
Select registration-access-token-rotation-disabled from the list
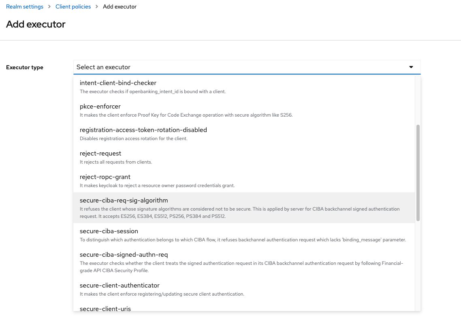click(x=143, y=130)
